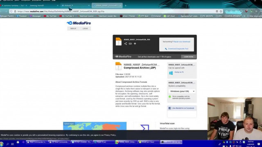Open the 'WinZip for PC' link
Image resolution: width=262 pixels, height=147 pixels.
179,72
